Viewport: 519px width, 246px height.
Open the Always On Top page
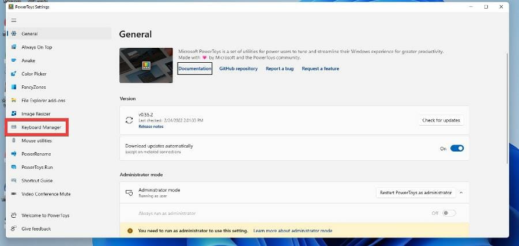tap(37, 47)
